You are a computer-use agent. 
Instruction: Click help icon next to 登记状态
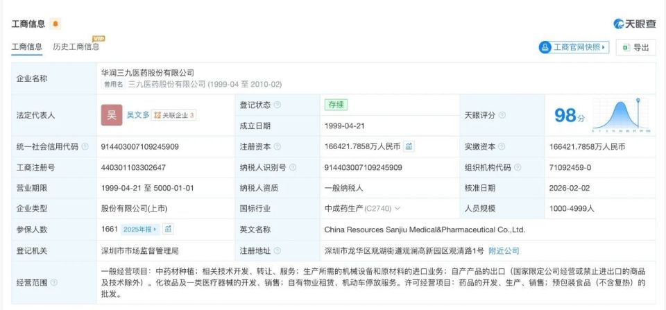click(x=277, y=105)
